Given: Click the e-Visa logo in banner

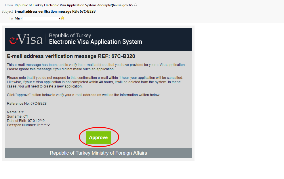Looking at the screenshot, I should tap(26, 39).
